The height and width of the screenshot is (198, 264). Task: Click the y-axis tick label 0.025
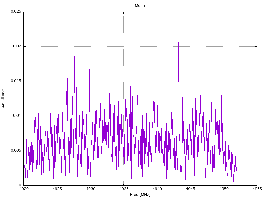[16, 11]
